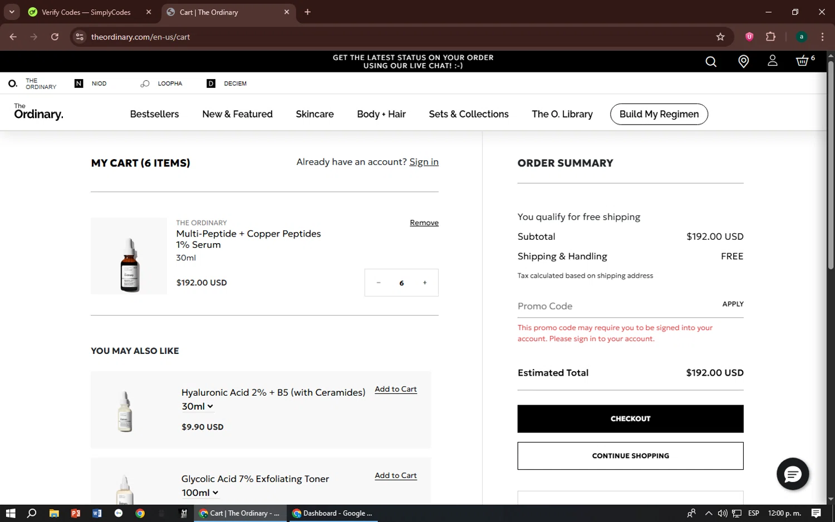
Task: Open the tab search dropdown arrow
Action: point(12,12)
